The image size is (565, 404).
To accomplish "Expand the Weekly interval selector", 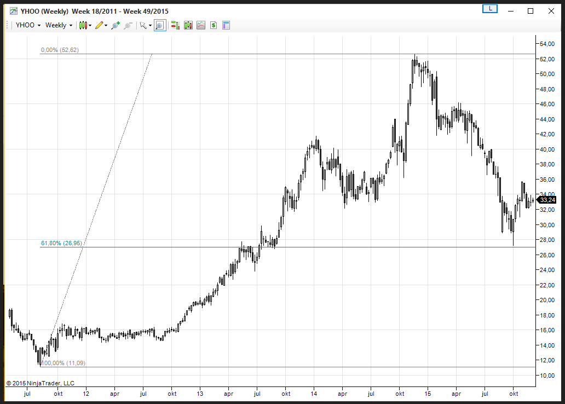I will 59,25.
